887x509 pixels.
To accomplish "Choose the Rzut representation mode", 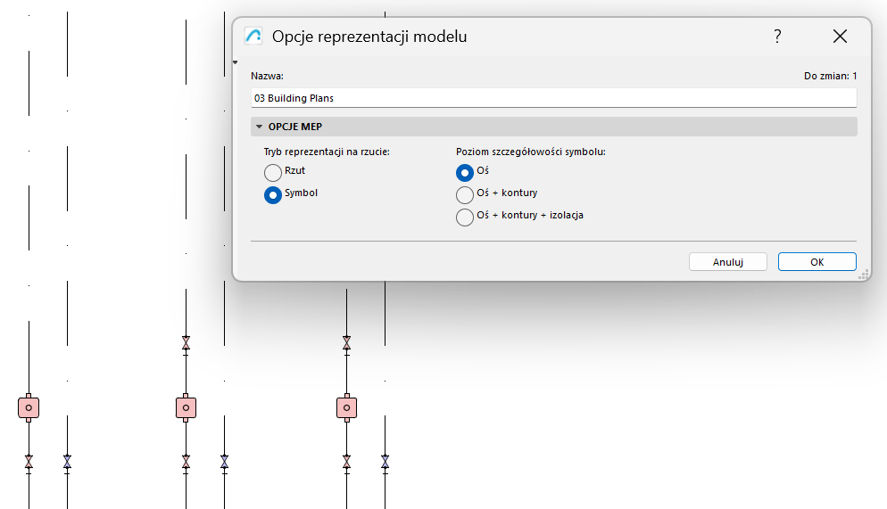I will 273,172.
